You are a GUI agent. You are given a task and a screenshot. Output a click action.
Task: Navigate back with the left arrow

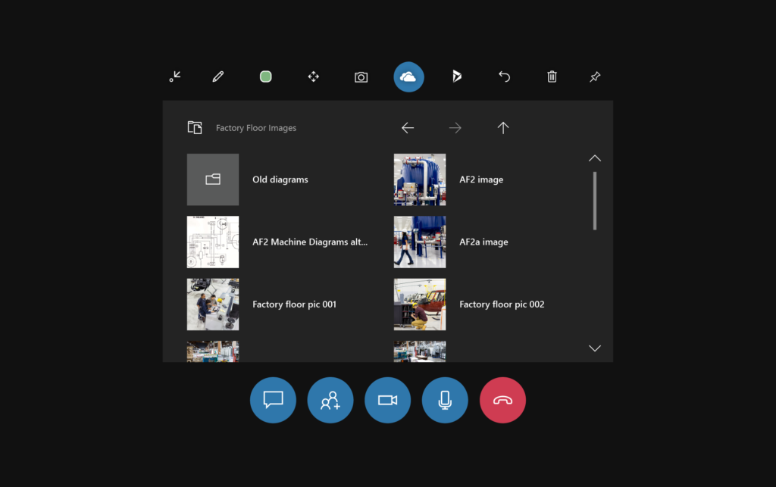tap(408, 127)
